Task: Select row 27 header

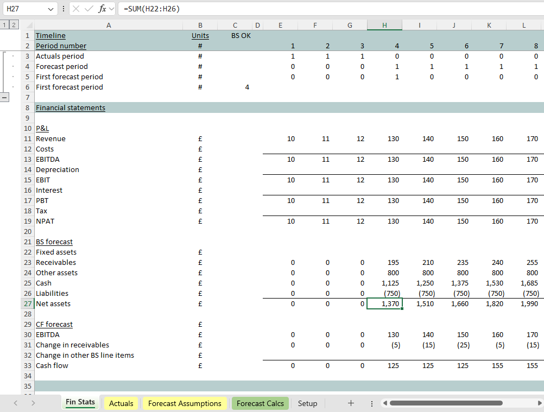Action: click(27, 304)
